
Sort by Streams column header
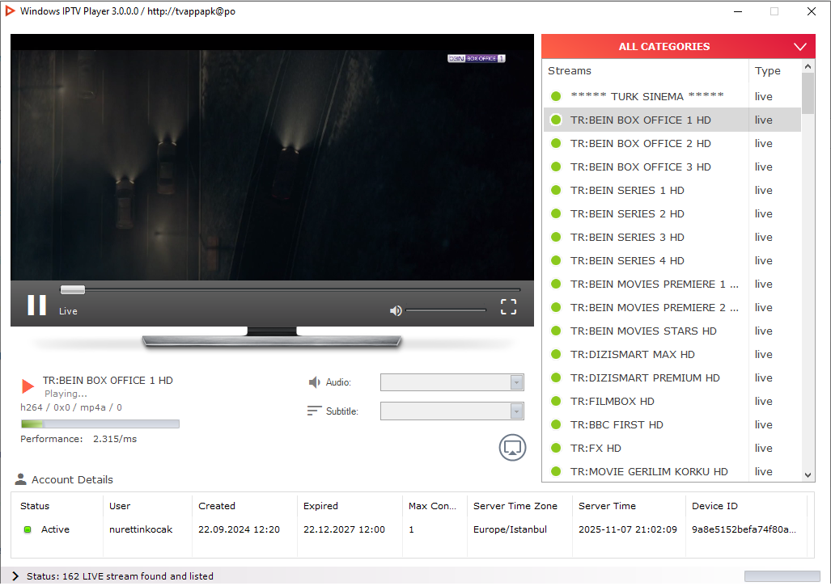(x=570, y=70)
